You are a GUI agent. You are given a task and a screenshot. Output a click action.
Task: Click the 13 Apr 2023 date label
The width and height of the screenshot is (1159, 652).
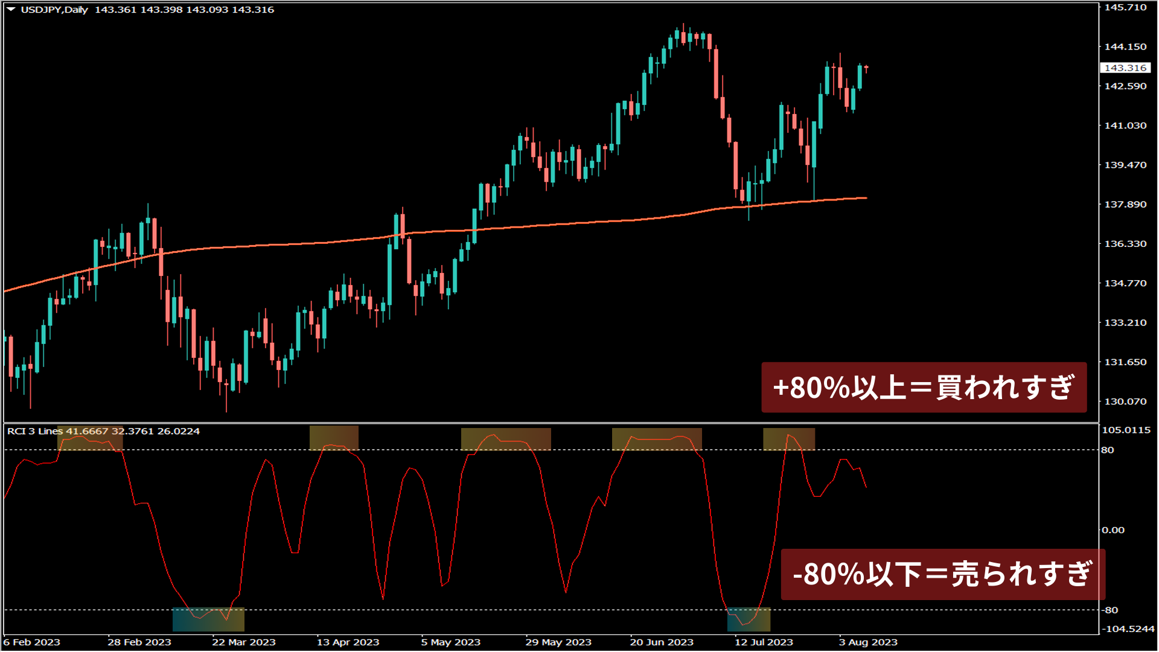tap(348, 642)
